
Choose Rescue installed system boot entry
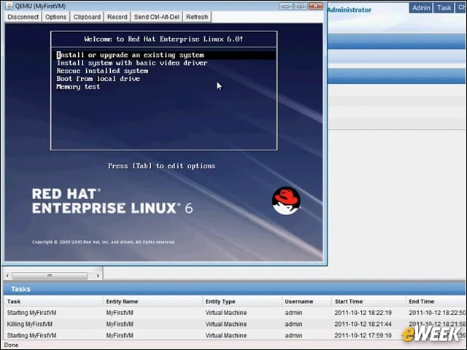102,71
